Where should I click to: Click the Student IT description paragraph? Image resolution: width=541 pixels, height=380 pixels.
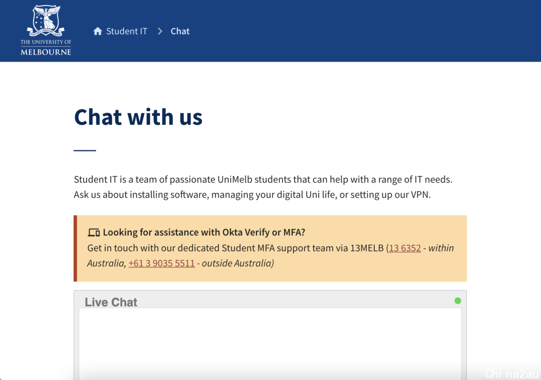[263, 186]
